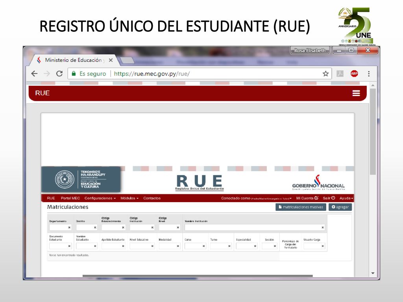Open the PDF extension icon in toolbar
This screenshot has width=403, height=302.
(340, 74)
